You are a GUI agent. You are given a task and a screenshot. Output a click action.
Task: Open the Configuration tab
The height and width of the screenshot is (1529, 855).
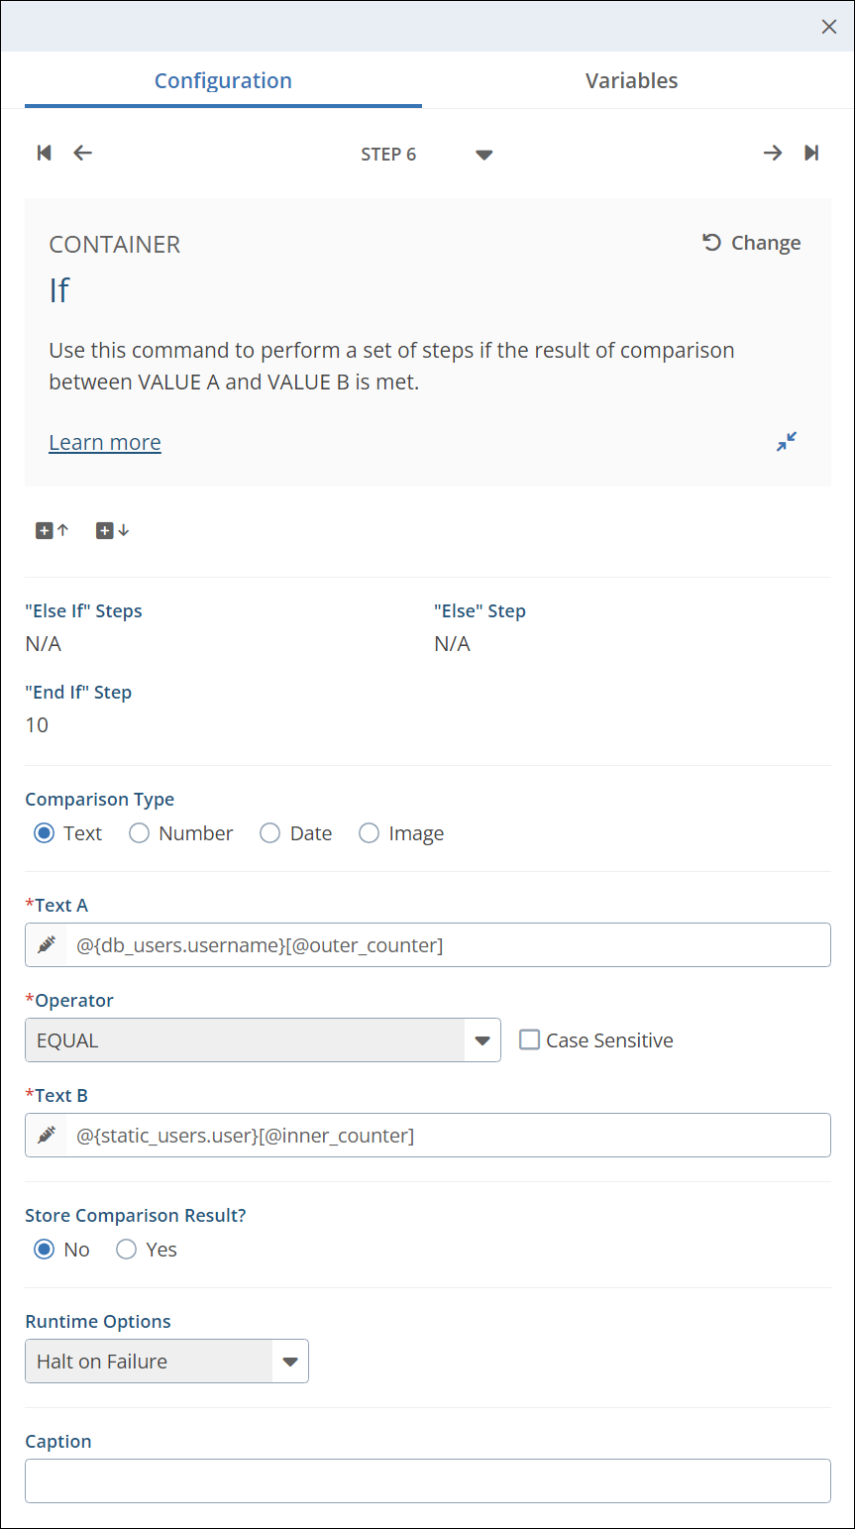(x=223, y=81)
